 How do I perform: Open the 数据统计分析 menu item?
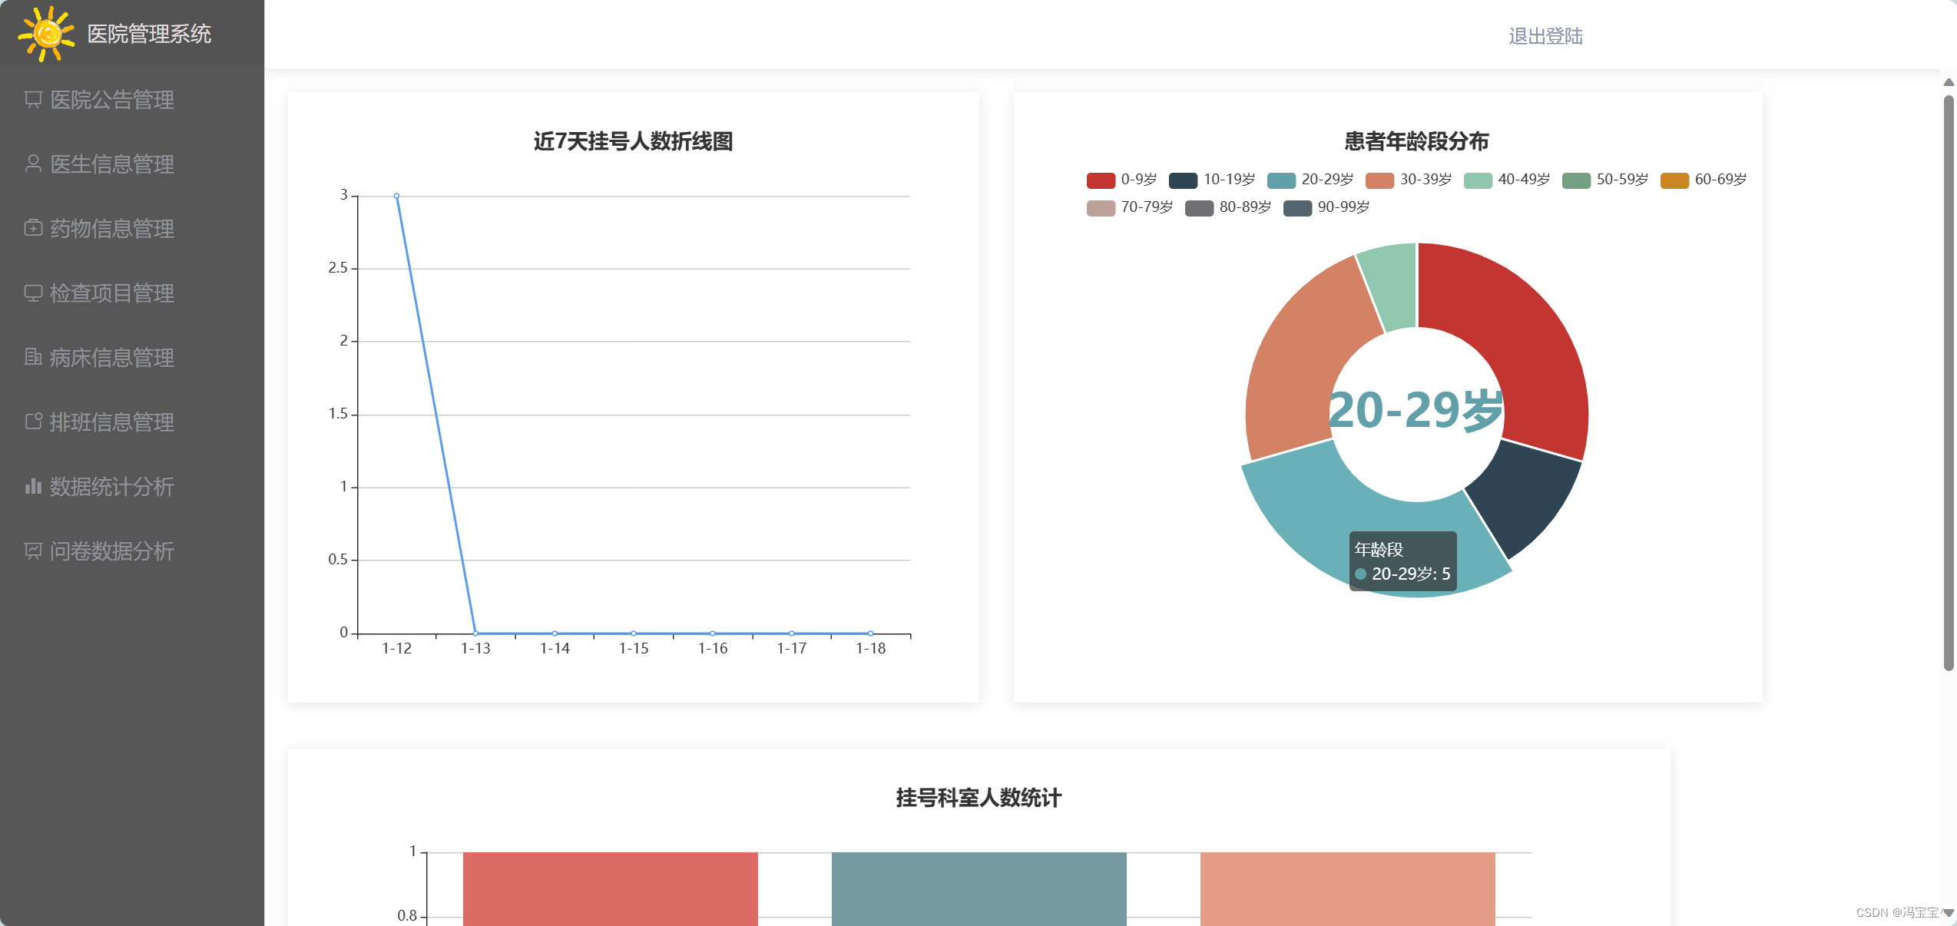[x=111, y=486]
